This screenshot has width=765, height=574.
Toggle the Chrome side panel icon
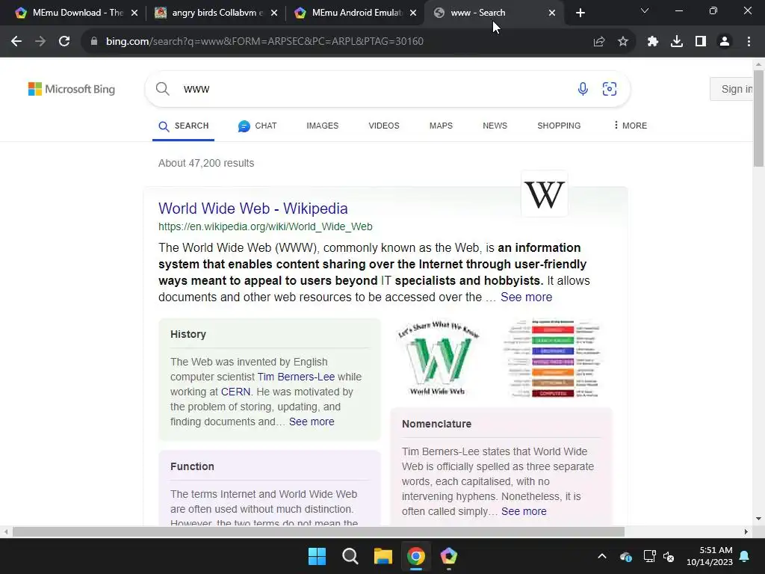701,41
